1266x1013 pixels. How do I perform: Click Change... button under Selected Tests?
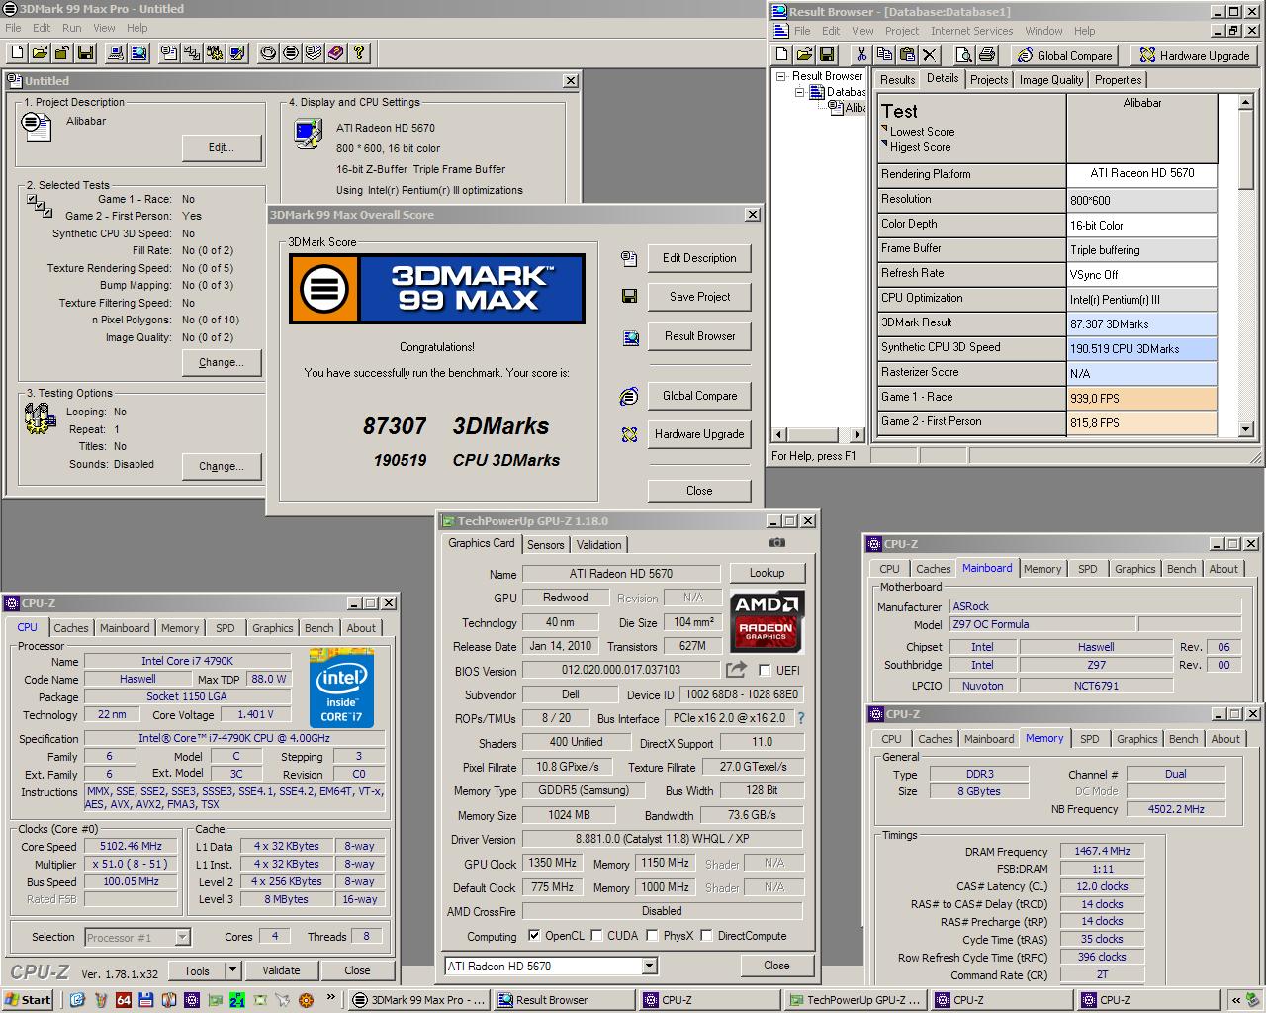point(222,362)
